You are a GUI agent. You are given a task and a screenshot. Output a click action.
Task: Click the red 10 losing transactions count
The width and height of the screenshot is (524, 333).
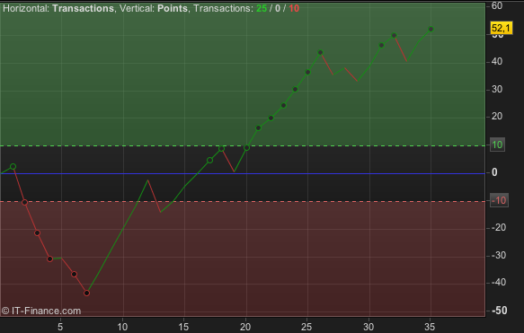tap(294, 8)
